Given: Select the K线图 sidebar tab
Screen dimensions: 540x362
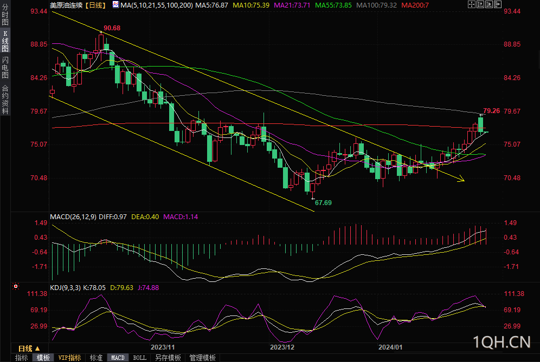Looking at the screenshot, I should point(5,41).
